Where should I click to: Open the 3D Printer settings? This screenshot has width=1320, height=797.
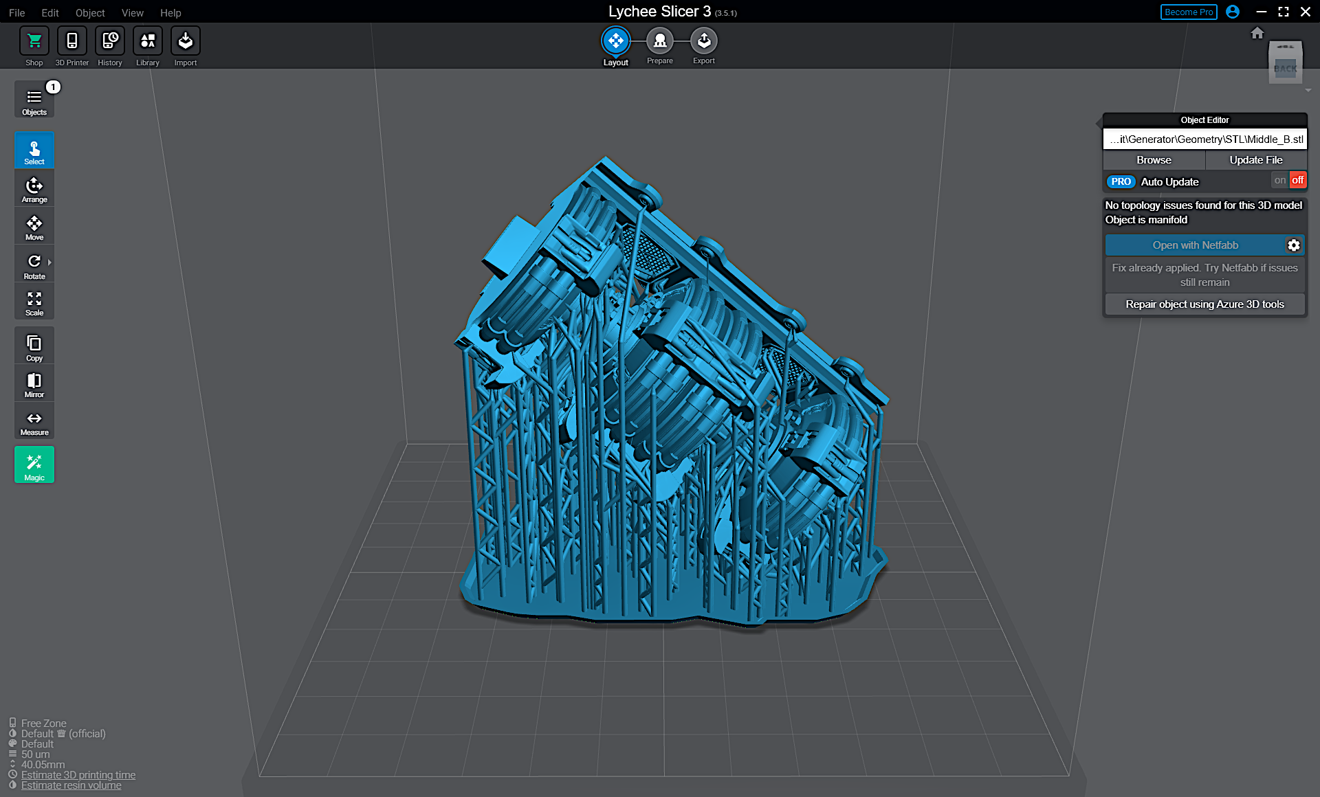71,45
